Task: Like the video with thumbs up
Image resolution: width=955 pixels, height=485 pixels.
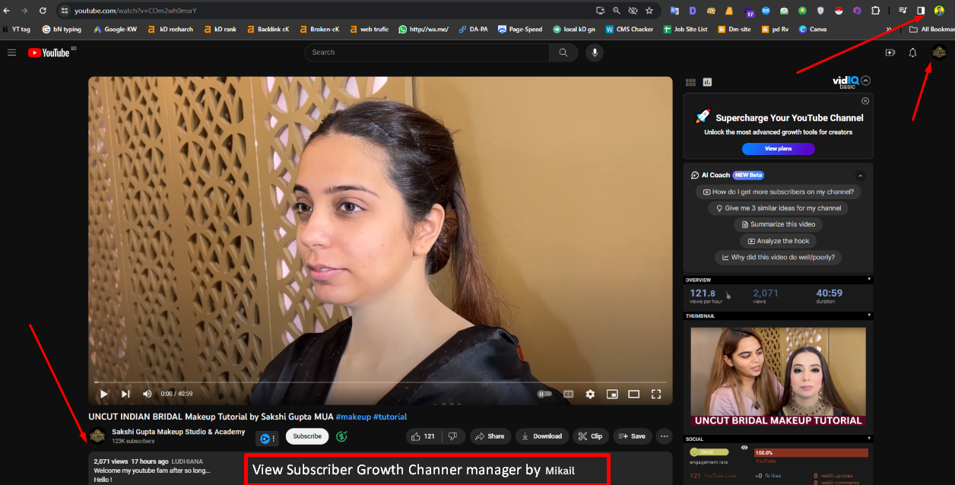Action: [x=423, y=436]
